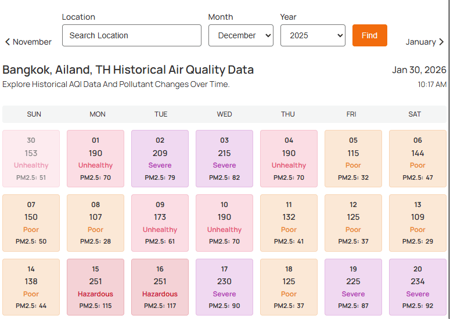Click December 16 Hazardous cell PM2.5 117

click(160, 287)
